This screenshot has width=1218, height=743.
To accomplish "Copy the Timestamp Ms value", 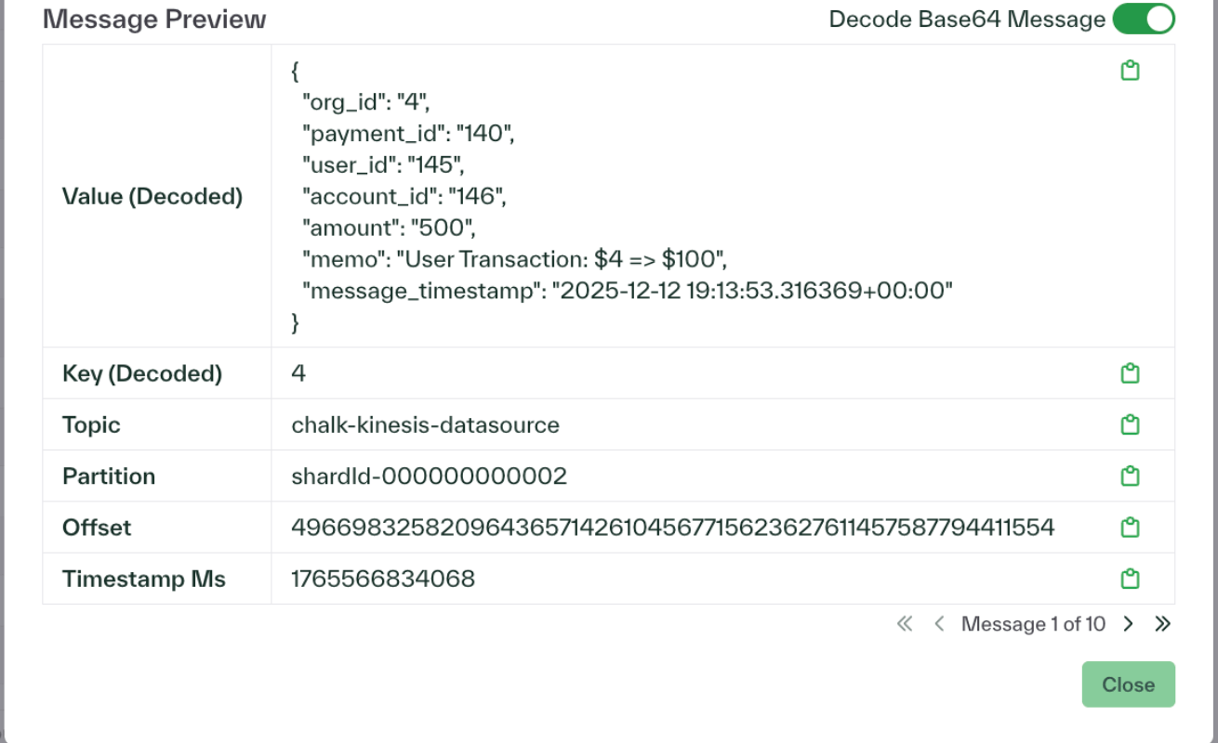I will tap(1130, 580).
